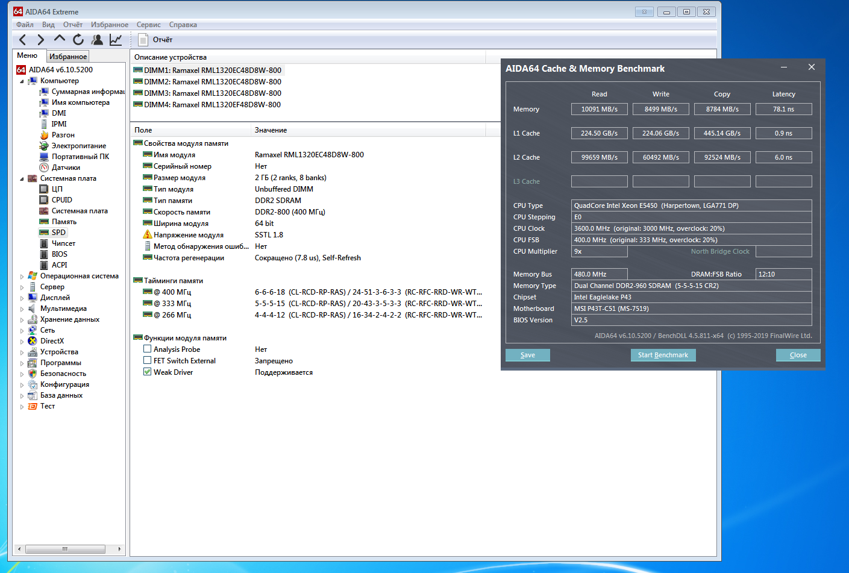849x573 pixels.
Task: Expand the Дисплей tree node
Action: click(x=22, y=298)
